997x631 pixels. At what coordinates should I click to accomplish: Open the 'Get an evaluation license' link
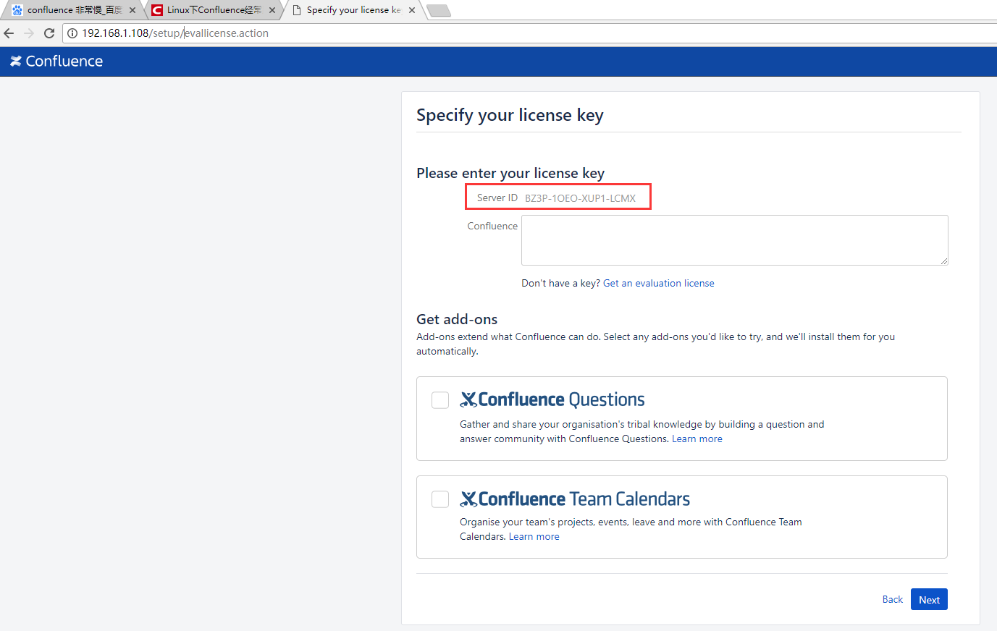pyautogui.click(x=658, y=283)
